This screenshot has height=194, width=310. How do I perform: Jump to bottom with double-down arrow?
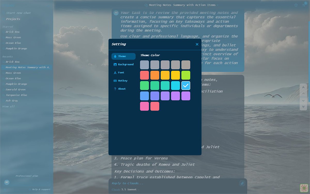click(x=303, y=107)
